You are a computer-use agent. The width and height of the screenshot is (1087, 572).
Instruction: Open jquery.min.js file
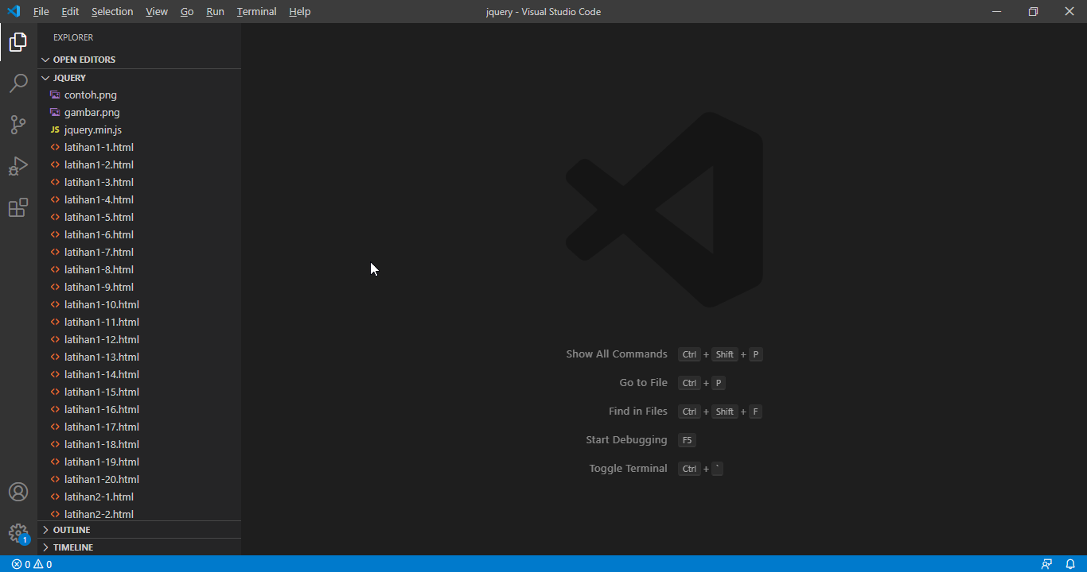click(139, 129)
